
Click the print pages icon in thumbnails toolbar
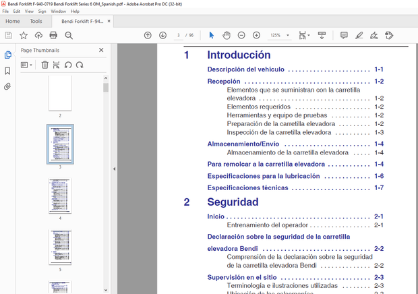pyautogui.click(x=56, y=65)
